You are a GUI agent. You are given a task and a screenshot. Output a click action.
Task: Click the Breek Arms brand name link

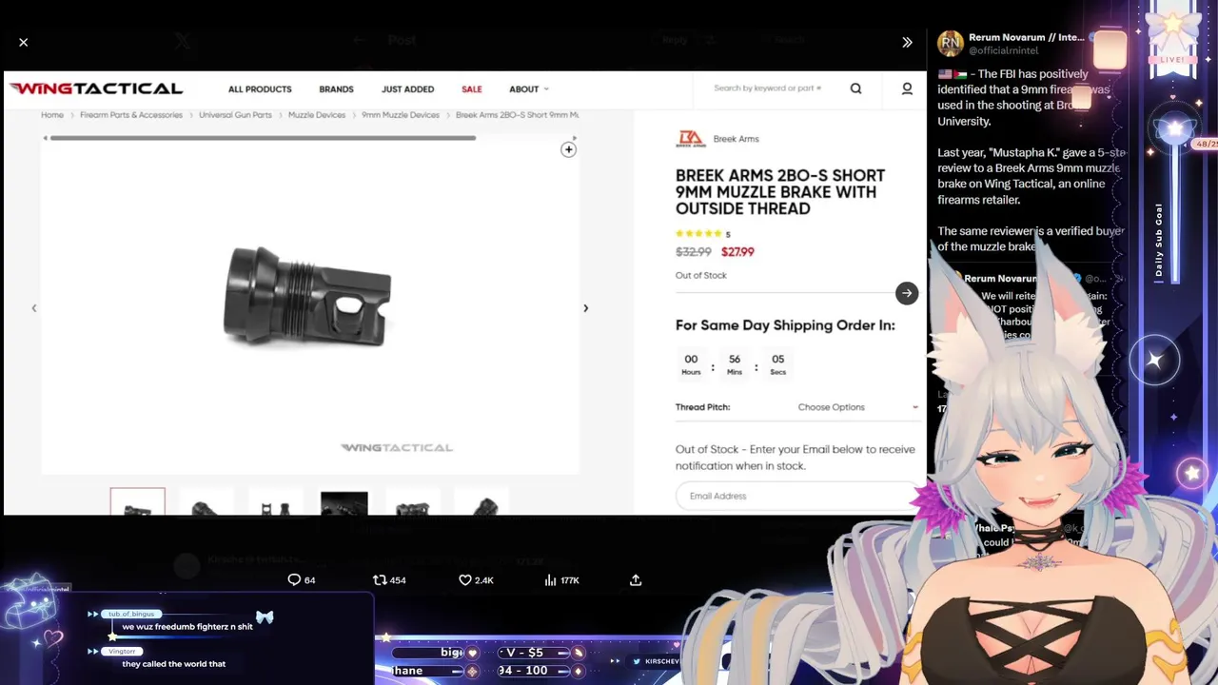click(x=736, y=139)
